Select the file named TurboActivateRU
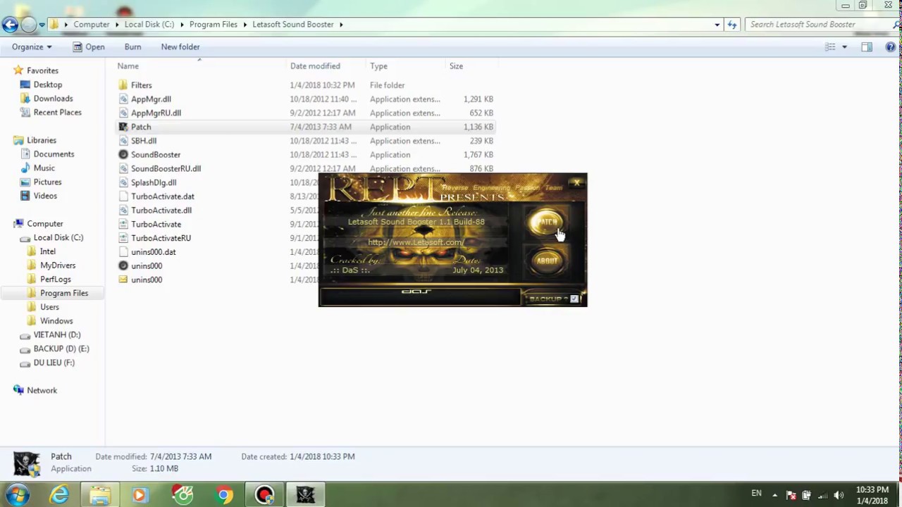 point(161,238)
